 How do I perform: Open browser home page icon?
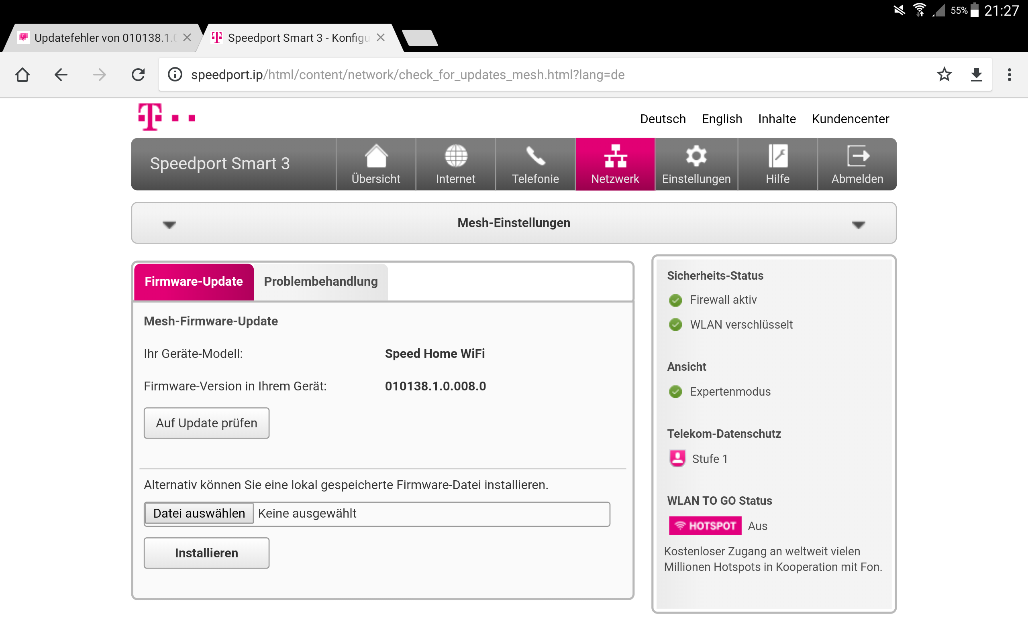pos(22,75)
